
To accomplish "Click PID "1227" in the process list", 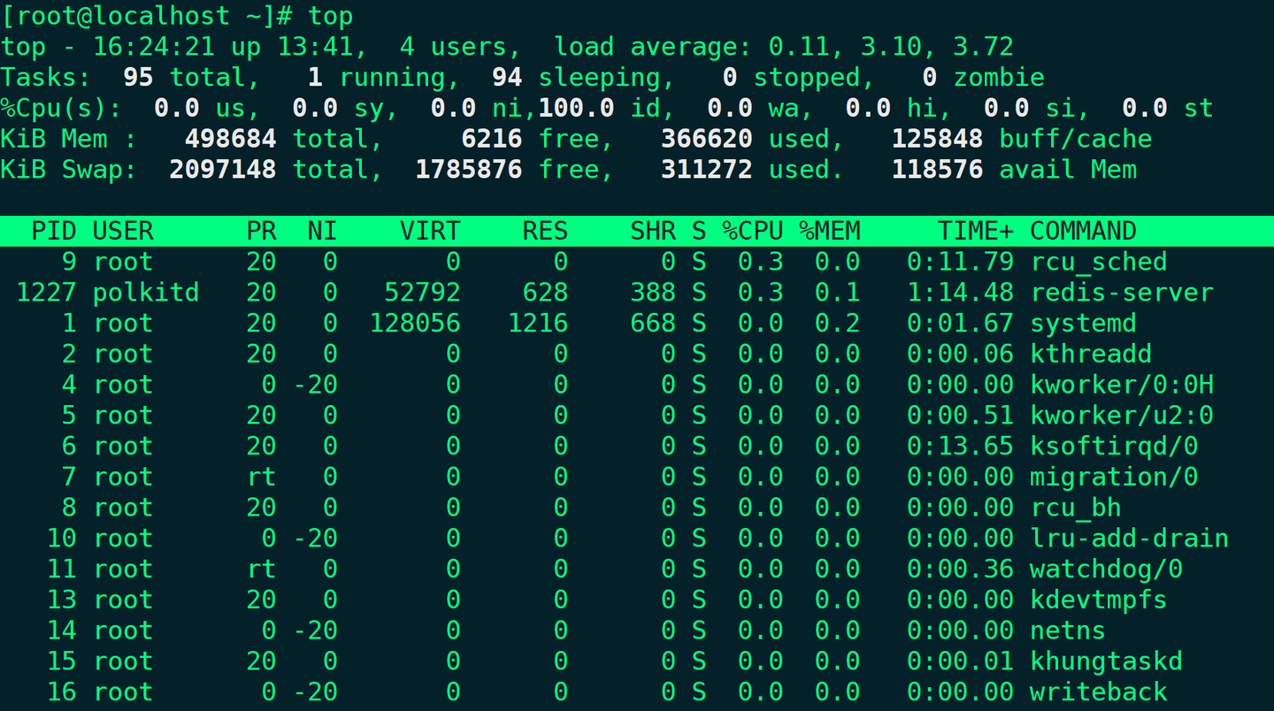I will (47, 293).
